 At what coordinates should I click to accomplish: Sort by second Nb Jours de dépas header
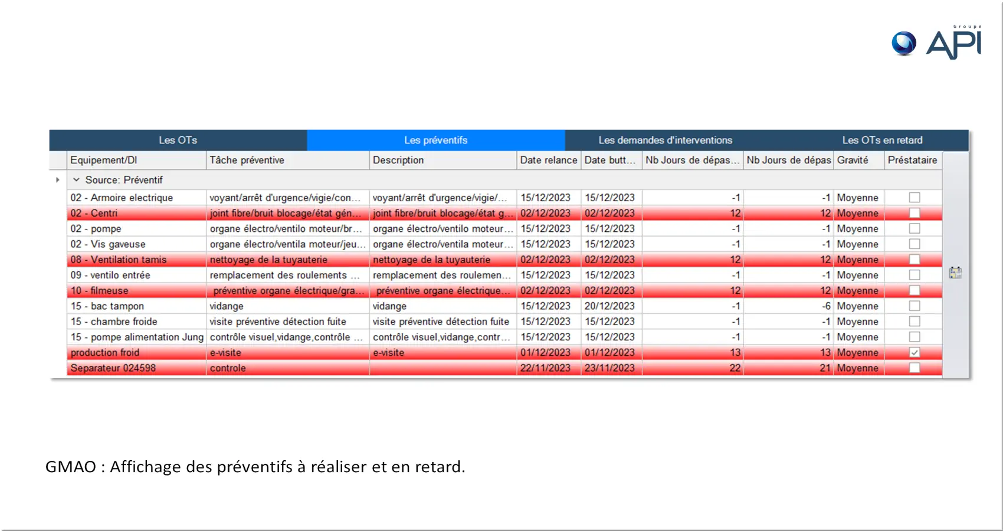coord(788,160)
